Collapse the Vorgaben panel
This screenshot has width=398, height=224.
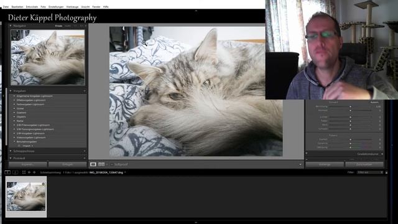pos(11,91)
